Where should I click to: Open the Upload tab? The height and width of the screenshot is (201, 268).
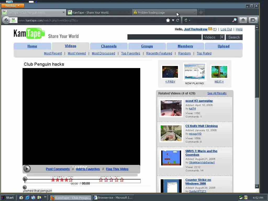224,46
